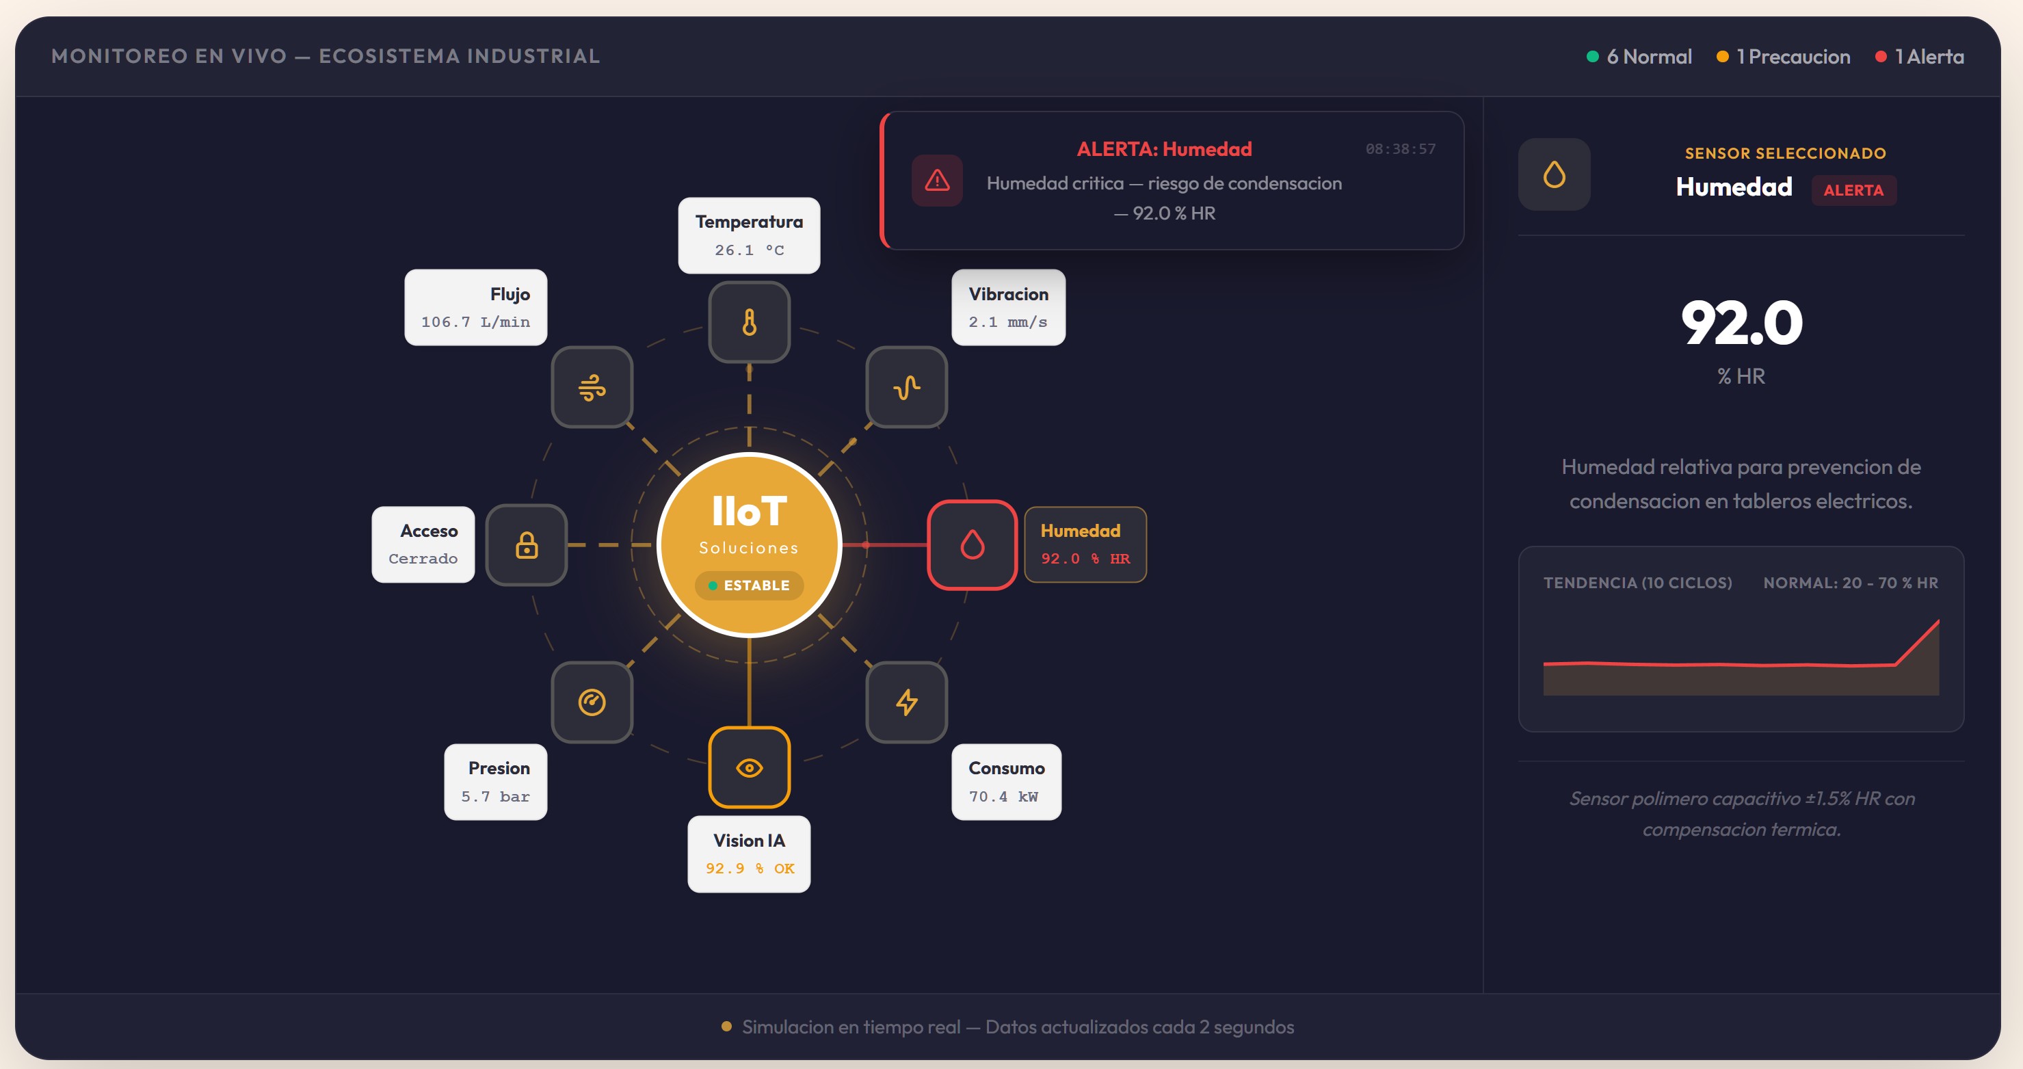The height and width of the screenshot is (1069, 2023).
Task: Open the Consumo 70.4 kW label card
Action: [x=1006, y=782]
